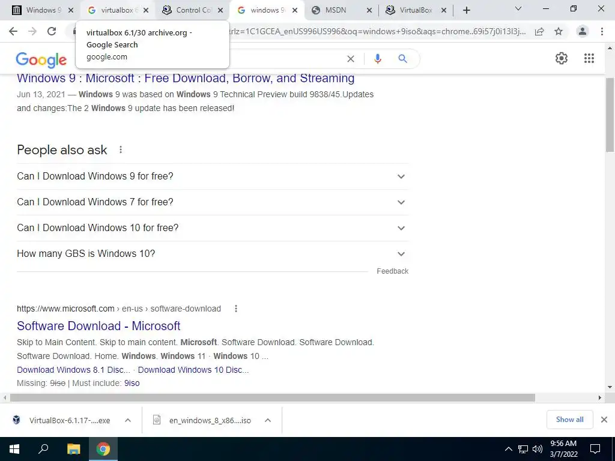Click scroll right arrow on horizontal scrollbar

coord(600,397)
